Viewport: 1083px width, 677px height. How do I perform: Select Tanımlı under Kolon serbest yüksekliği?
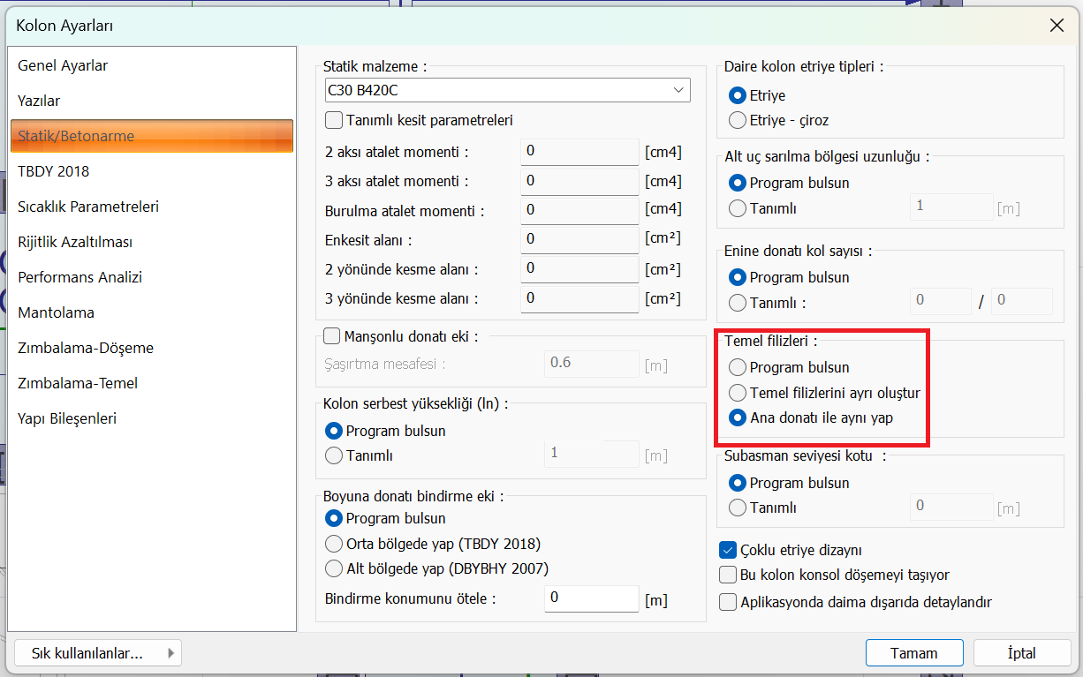click(x=335, y=456)
